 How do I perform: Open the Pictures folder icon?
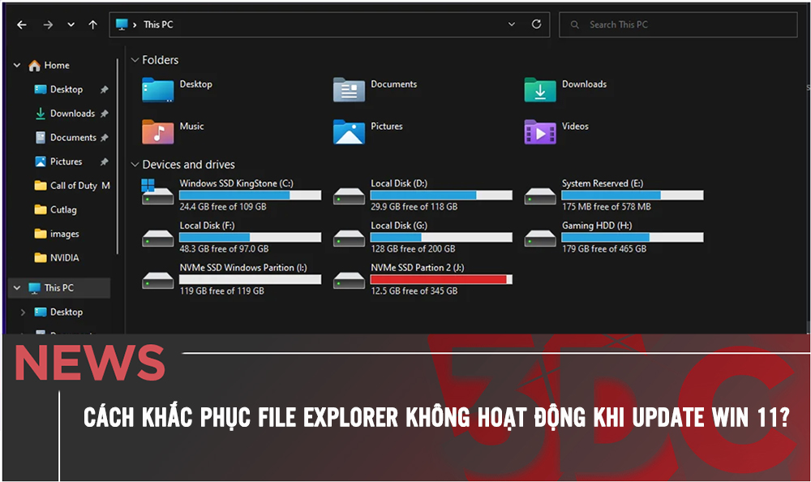pyautogui.click(x=349, y=131)
